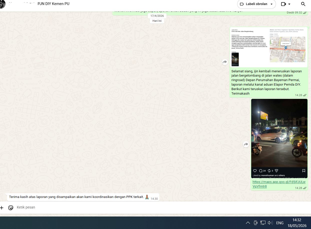
Task: Start a video call with camera icon
Action: click(x=283, y=4)
